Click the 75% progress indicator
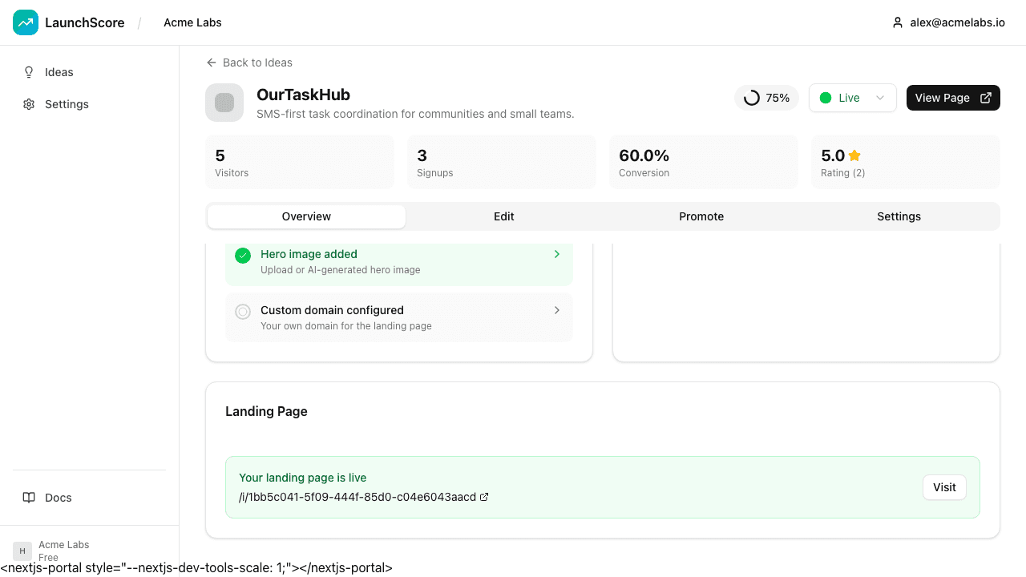1026x577 pixels. [x=766, y=98]
